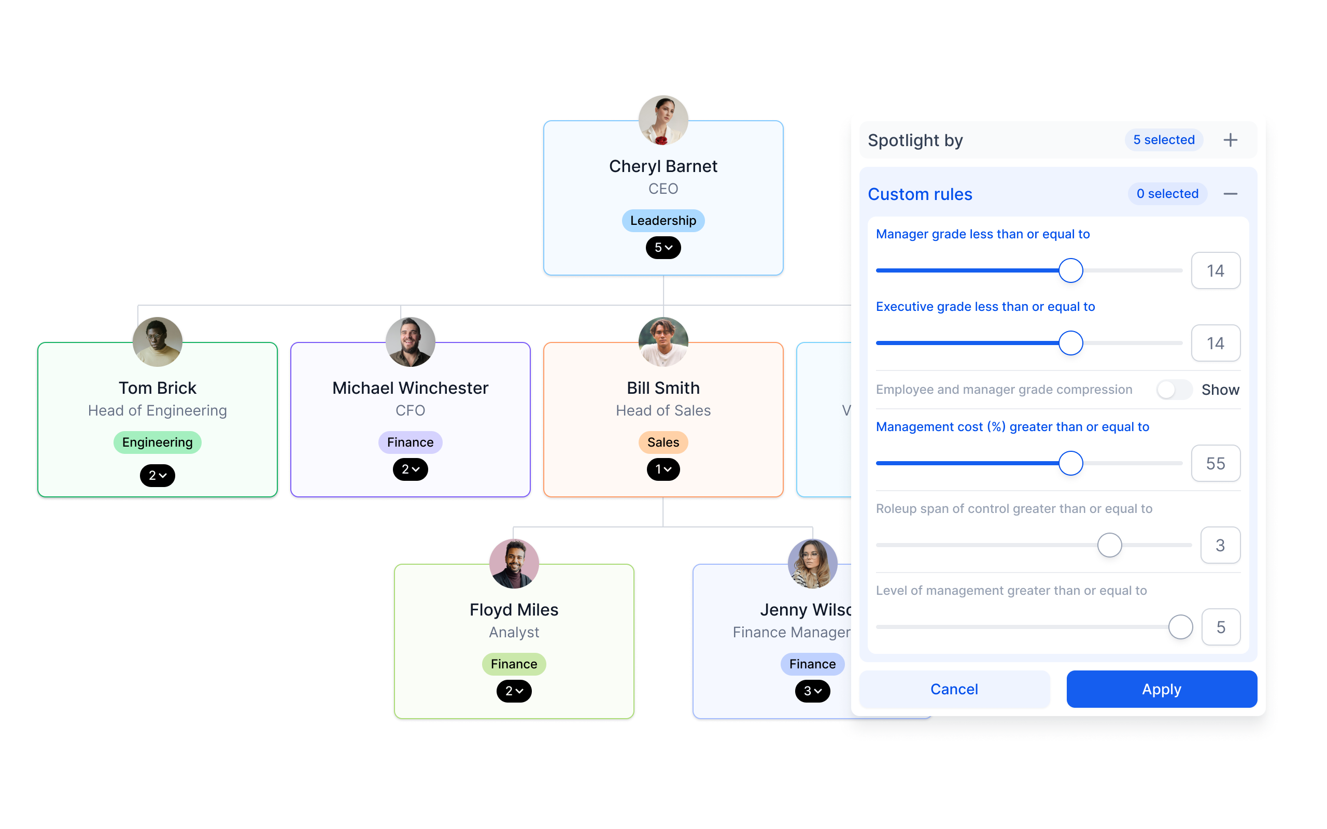Select the Custom rules tab header
The height and width of the screenshot is (829, 1327).
920,194
